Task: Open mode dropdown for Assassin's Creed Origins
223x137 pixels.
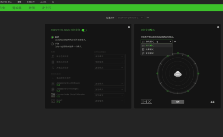Action: [x=109, y=89]
